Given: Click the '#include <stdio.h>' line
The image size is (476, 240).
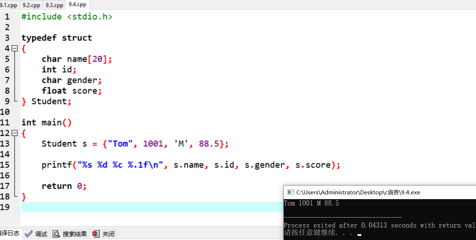Looking at the screenshot, I should pos(67,17).
